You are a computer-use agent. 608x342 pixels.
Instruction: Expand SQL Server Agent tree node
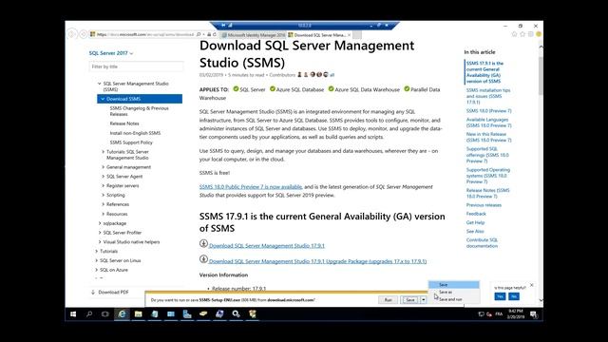pos(104,177)
